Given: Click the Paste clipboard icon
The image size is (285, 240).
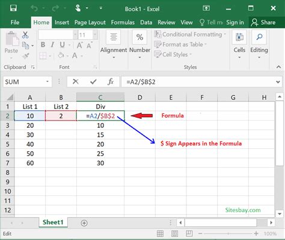Looking at the screenshot, I should pos(12,38).
